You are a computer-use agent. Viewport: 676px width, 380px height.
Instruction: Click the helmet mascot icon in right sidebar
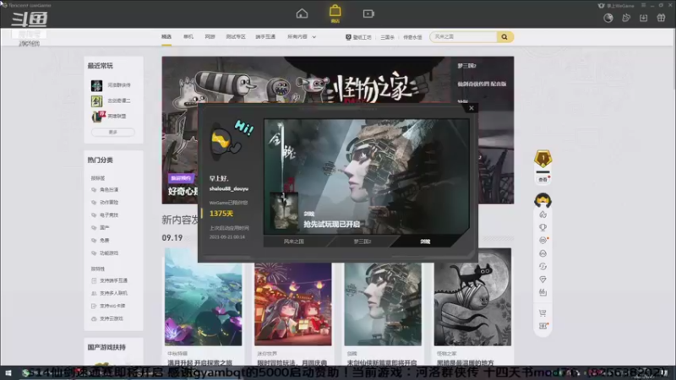pos(542,200)
